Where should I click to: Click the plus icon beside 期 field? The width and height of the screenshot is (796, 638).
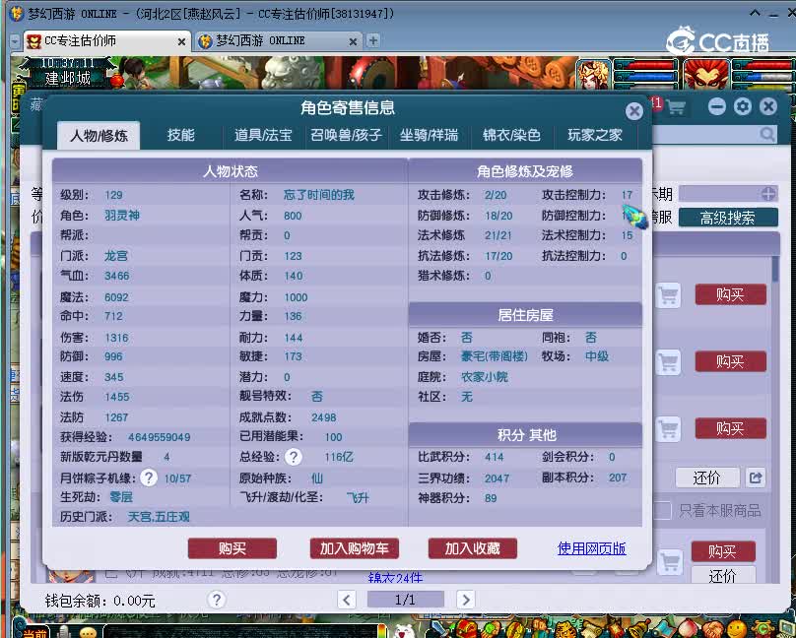[x=768, y=193]
